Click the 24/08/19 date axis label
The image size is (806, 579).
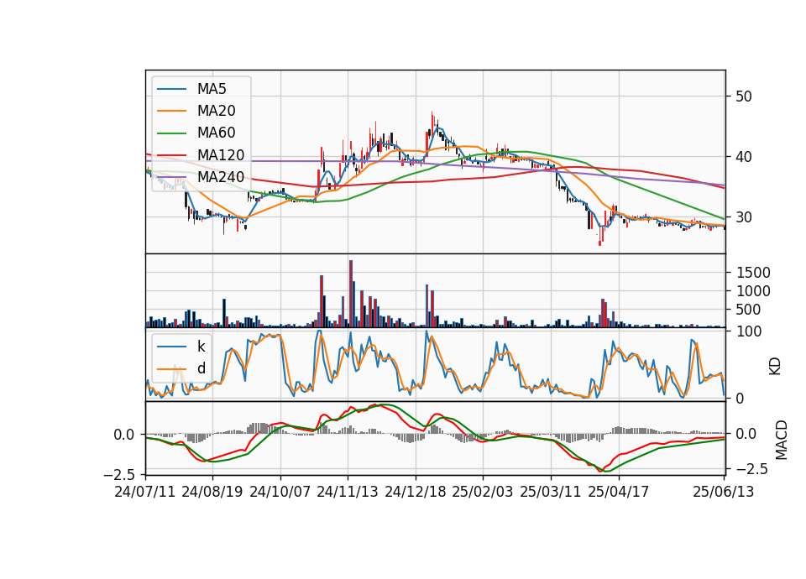click(x=212, y=492)
